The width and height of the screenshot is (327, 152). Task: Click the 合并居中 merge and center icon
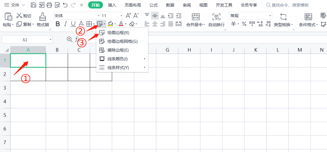point(196,17)
